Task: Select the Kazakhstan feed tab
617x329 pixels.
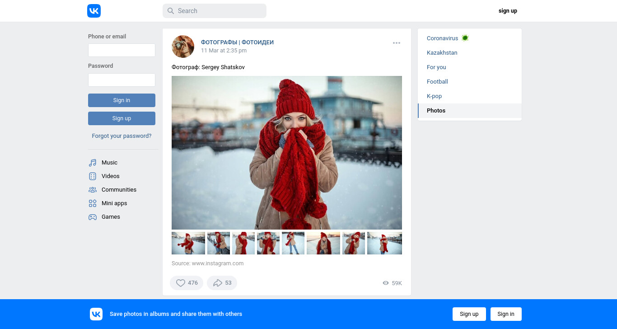Action: (470, 53)
